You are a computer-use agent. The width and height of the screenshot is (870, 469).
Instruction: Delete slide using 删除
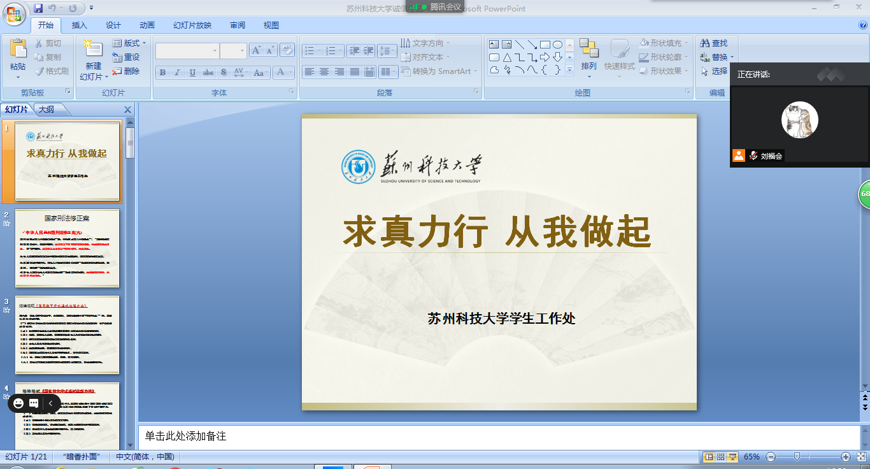click(x=126, y=71)
